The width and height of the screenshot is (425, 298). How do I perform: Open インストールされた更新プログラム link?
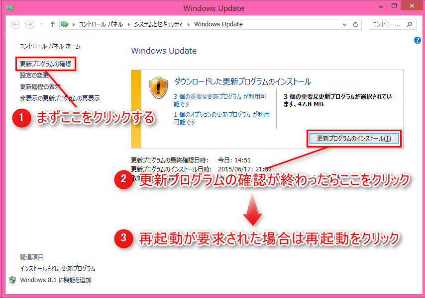pyautogui.click(x=57, y=269)
